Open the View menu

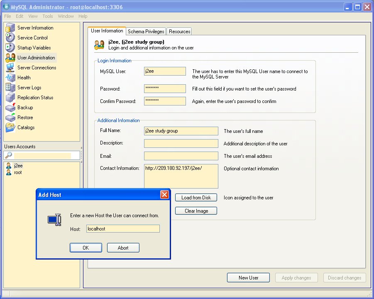[33, 16]
